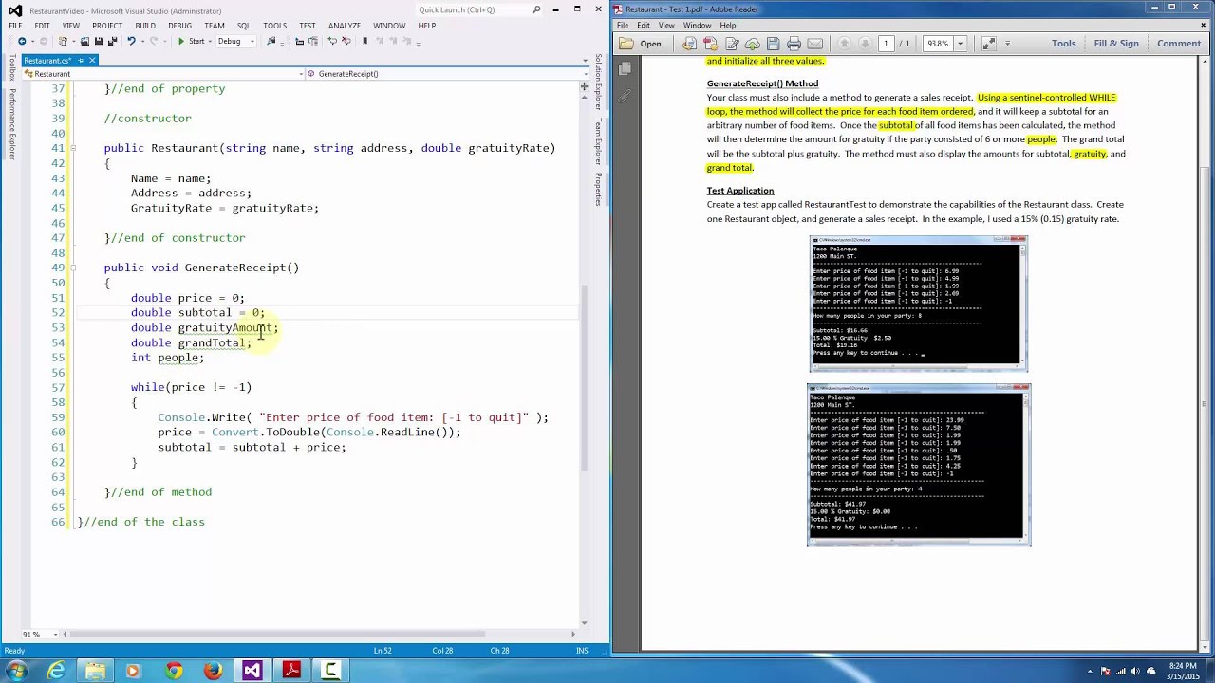The height and width of the screenshot is (683, 1215).
Task: Print the PDF using the printer icon
Action: 794,44
